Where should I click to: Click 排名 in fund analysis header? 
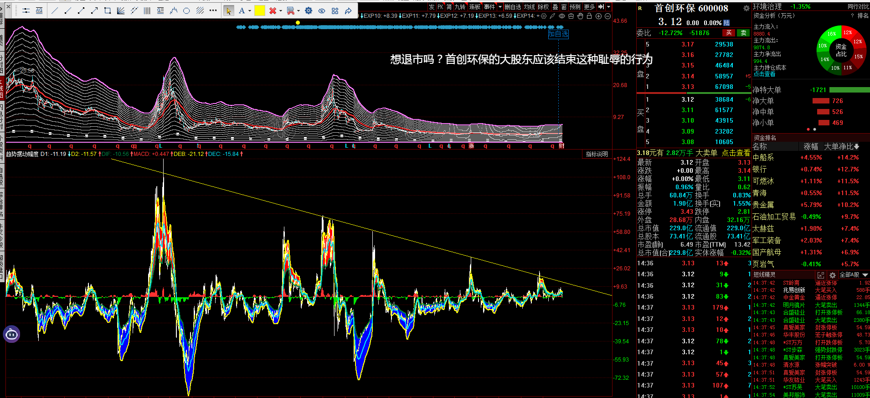[863, 16]
